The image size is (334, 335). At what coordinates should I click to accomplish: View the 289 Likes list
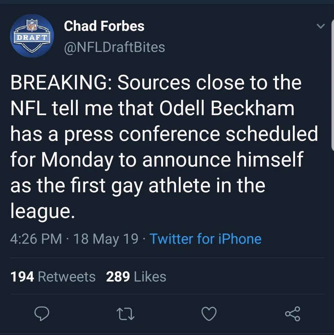pos(136,277)
